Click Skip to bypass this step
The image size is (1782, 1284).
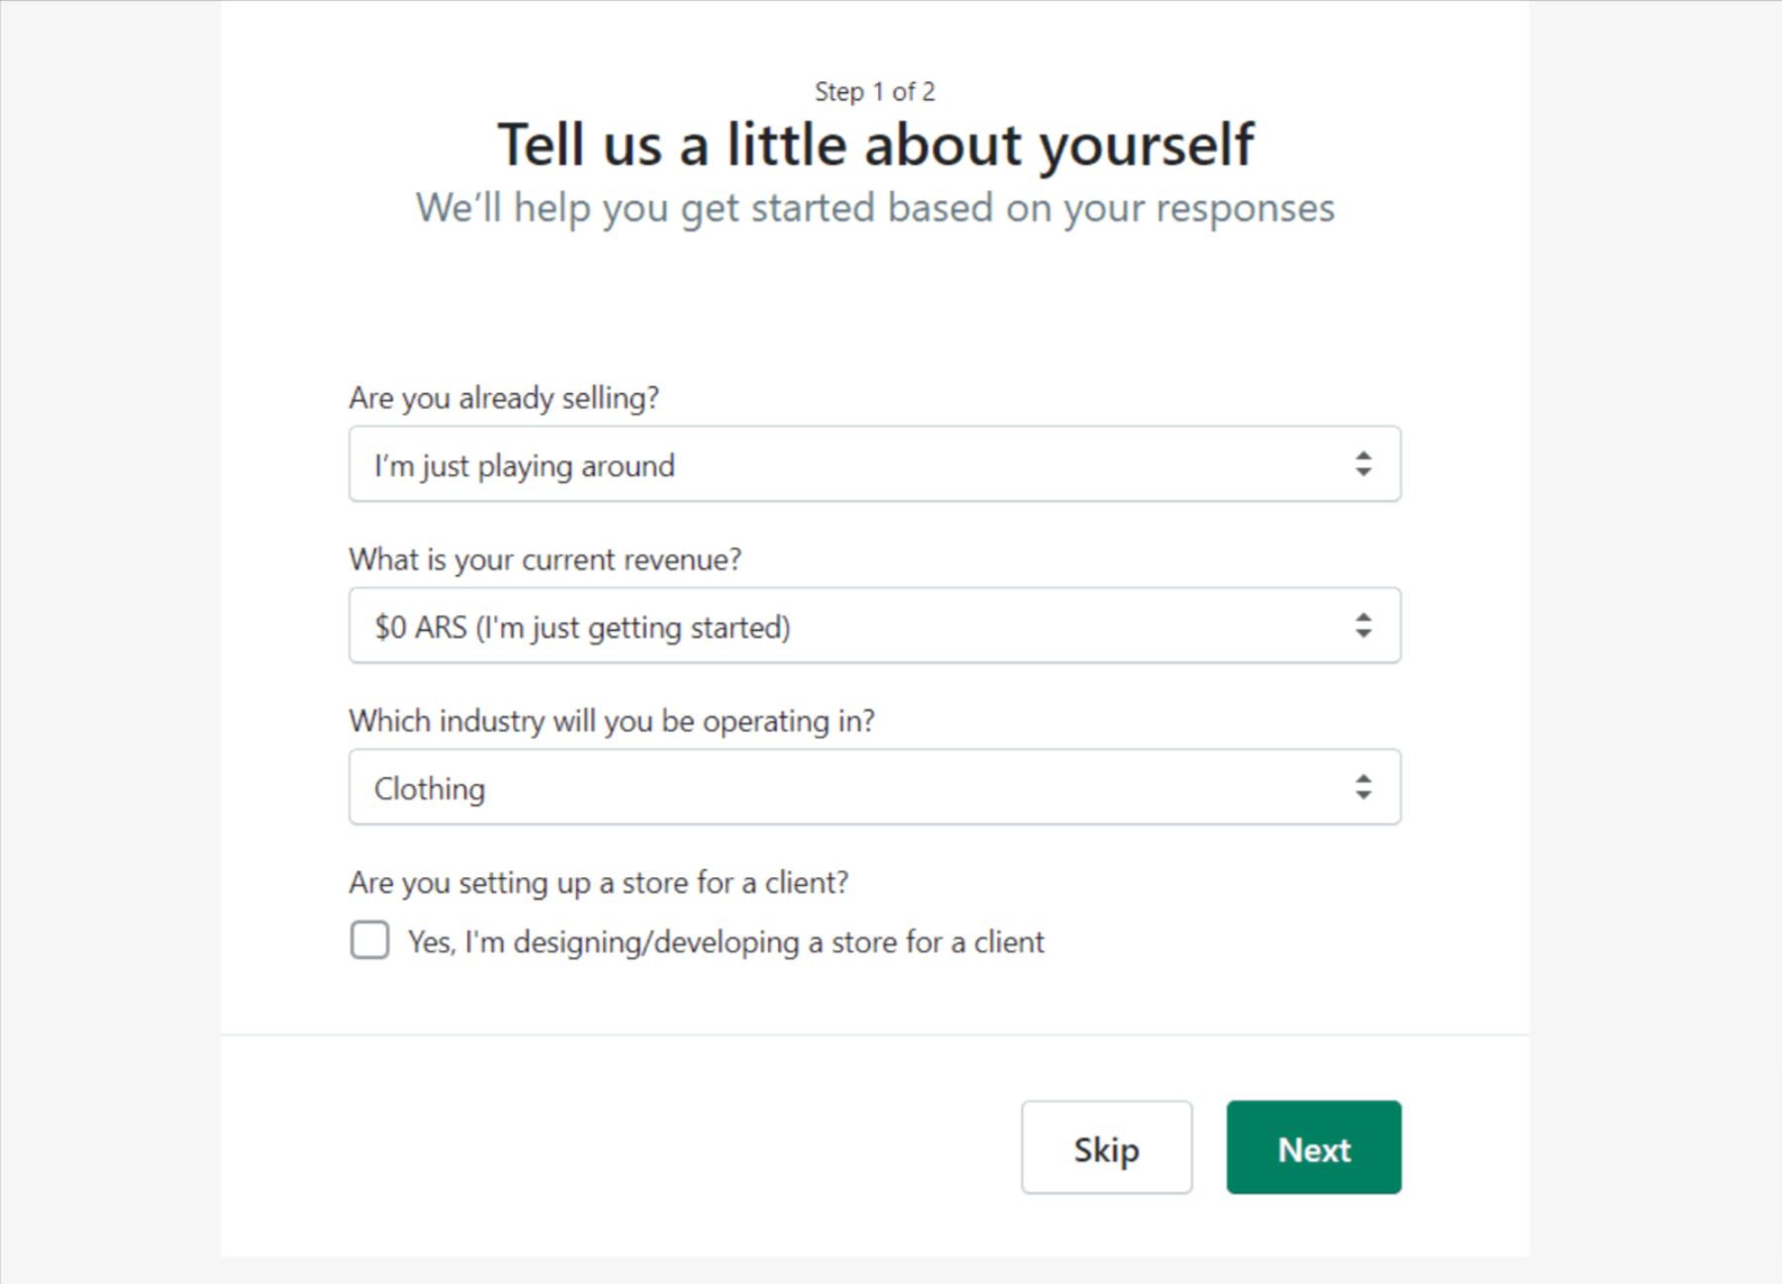(x=1106, y=1147)
